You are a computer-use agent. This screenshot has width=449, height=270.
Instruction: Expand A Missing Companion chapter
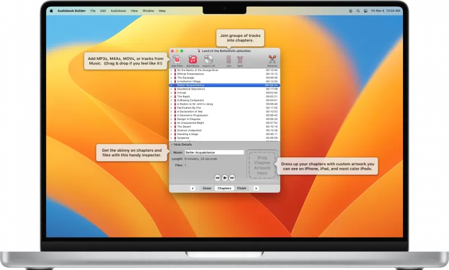[x=171, y=100]
